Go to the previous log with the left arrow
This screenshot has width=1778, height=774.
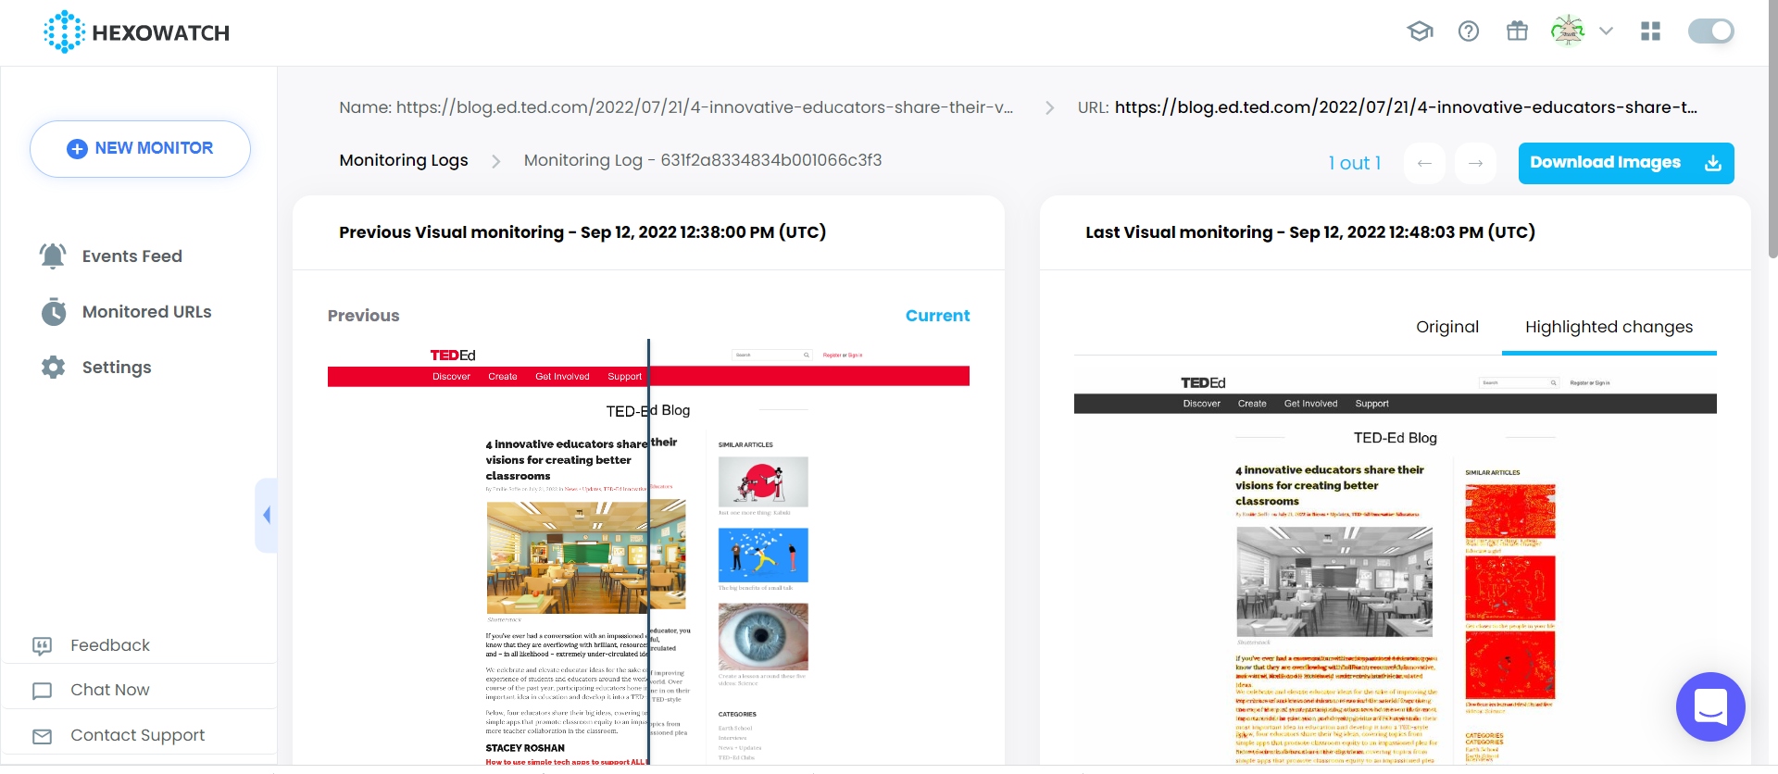tap(1424, 163)
